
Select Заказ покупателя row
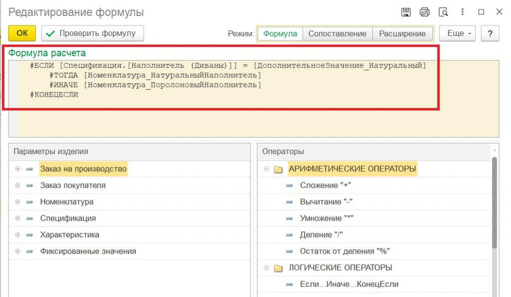(x=129, y=185)
